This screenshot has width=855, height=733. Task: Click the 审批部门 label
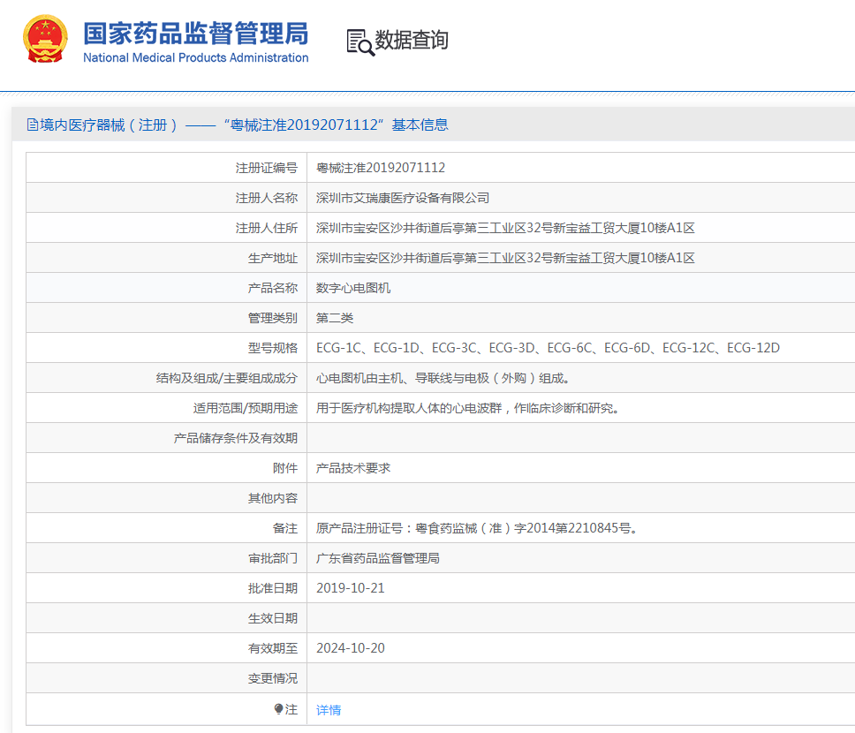point(273,558)
